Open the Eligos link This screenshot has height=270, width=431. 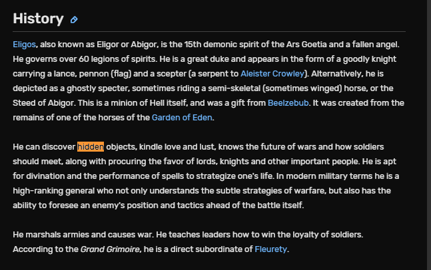[x=25, y=44]
